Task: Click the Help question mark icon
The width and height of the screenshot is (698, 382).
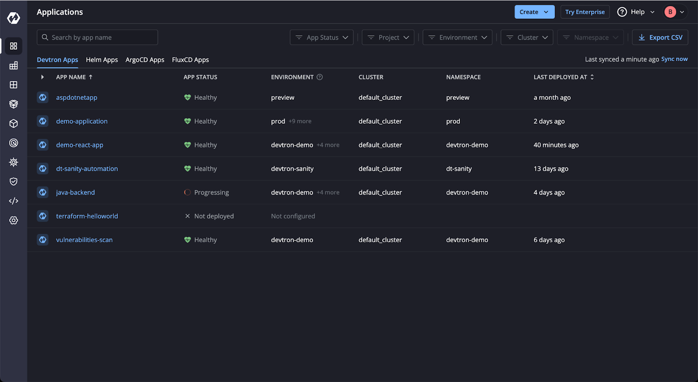Action: coord(622,12)
